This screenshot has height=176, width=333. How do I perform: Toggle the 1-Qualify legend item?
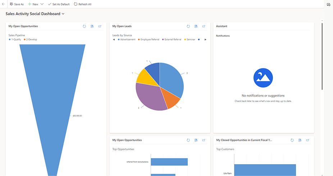(x=16, y=40)
